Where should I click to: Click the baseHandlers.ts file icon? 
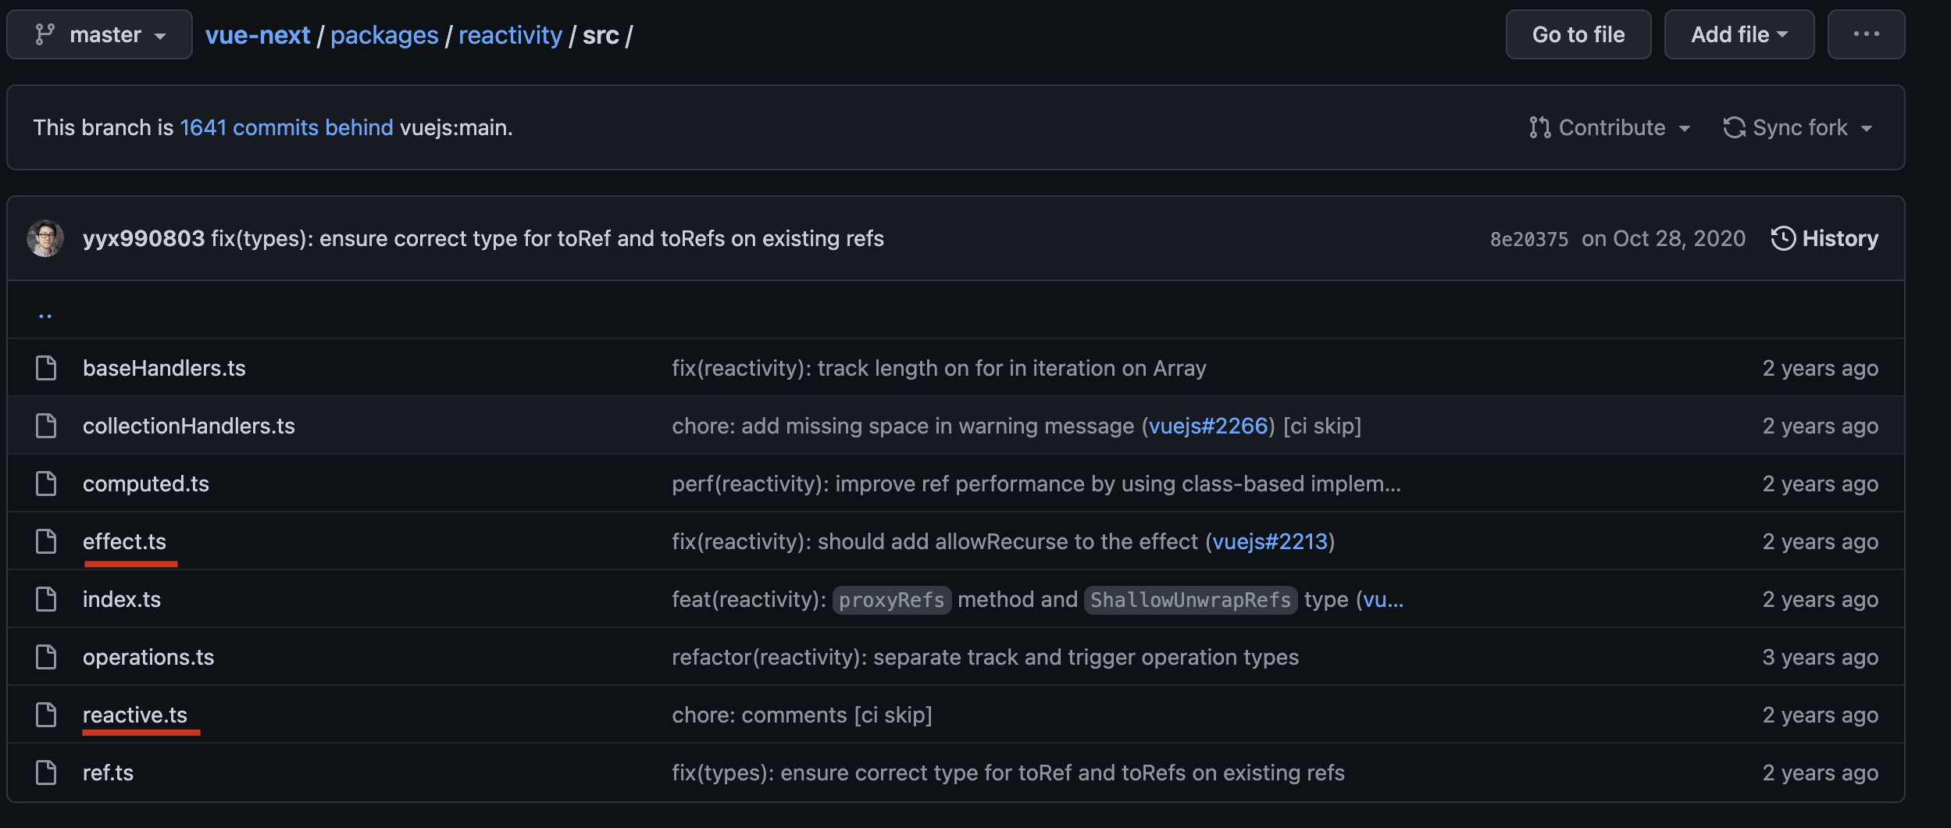(x=46, y=368)
